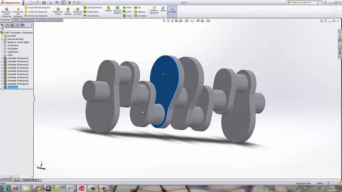342x192 pixels.
Task: Click the Undo arrow icon
Action: click(x=56, y=3)
